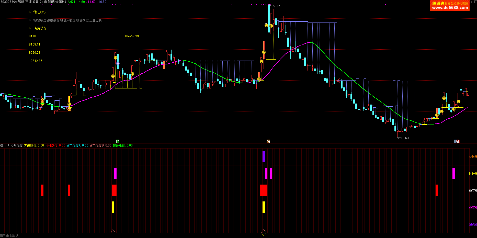This screenshot has width=477, height=238.
Task: Click the stock title 603095 越剑智能(日线.前复权)
Action: click(x=21, y=2)
